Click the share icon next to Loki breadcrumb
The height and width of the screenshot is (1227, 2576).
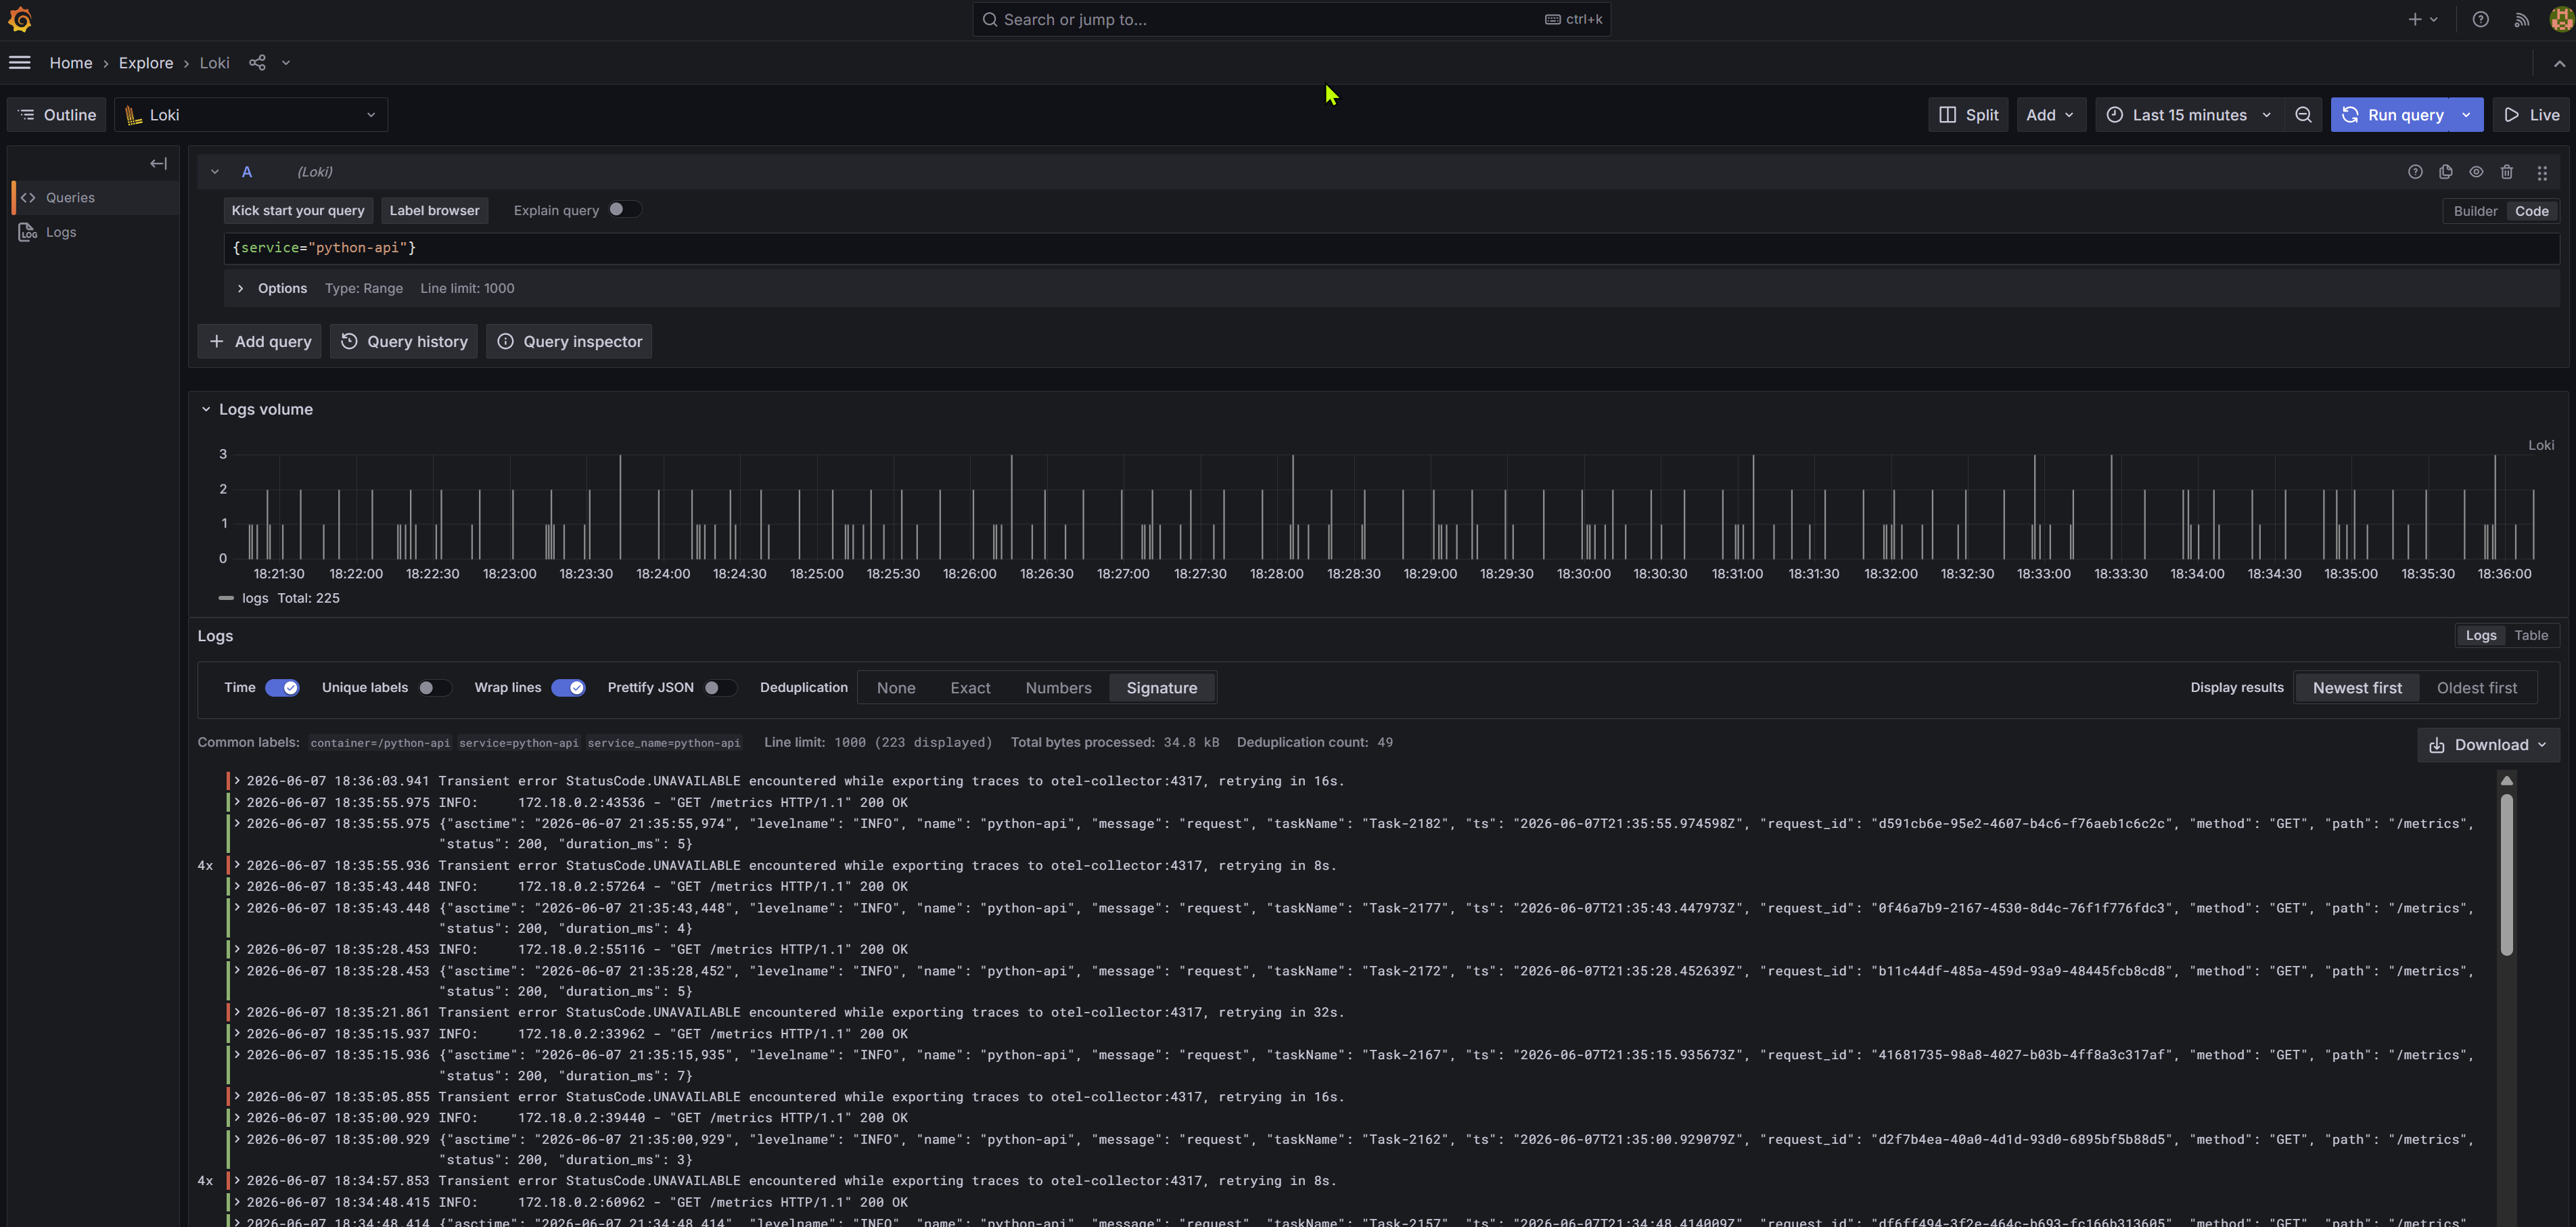tap(257, 63)
